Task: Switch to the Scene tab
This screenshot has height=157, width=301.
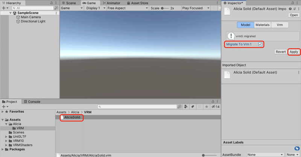Action: (x=69, y=3)
